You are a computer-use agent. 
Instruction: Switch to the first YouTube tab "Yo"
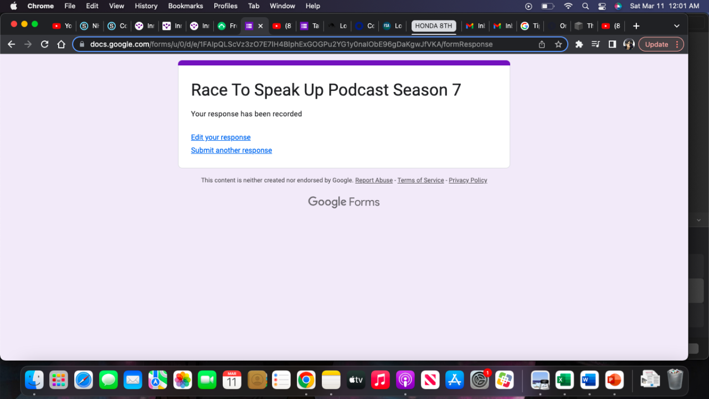point(62,26)
